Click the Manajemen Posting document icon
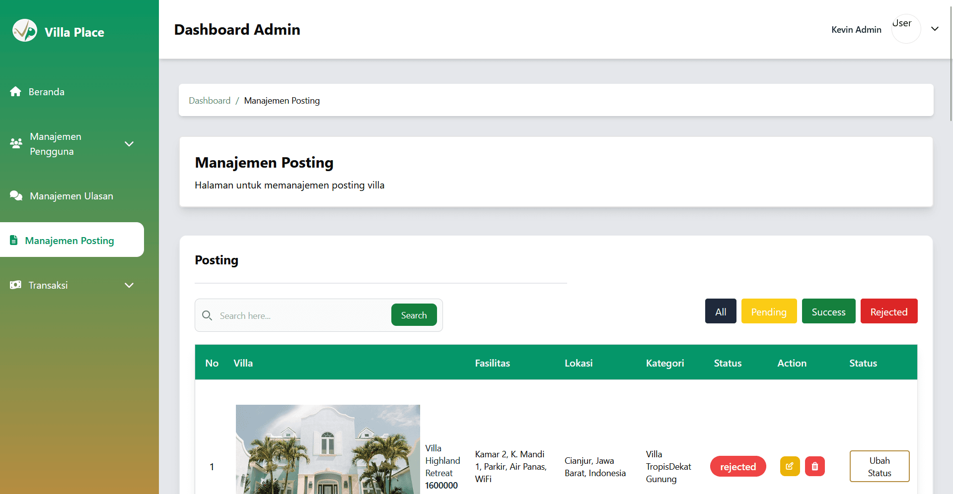 (x=14, y=240)
